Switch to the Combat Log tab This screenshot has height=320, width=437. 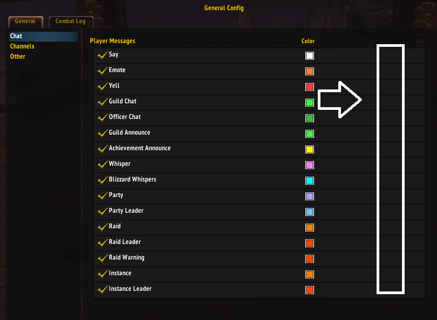[71, 22]
